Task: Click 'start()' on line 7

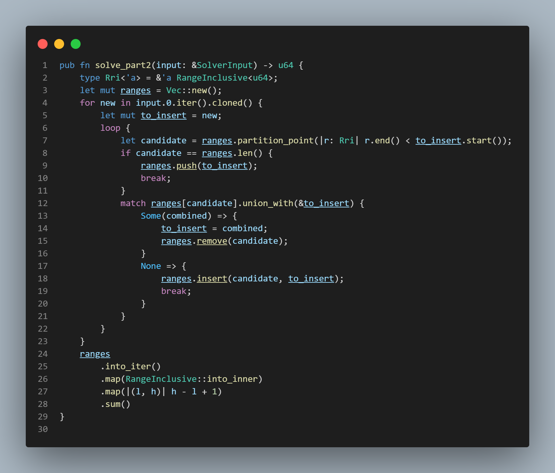Action: (x=484, y=141)
